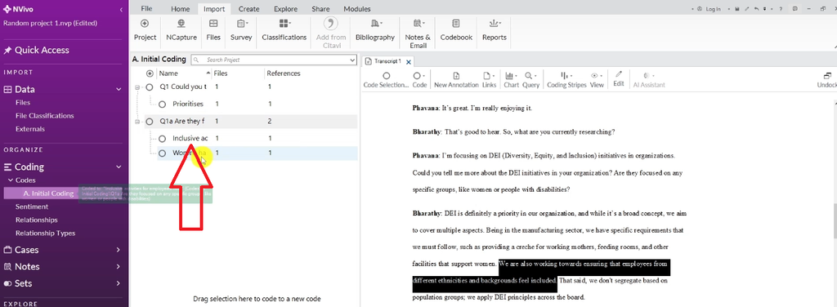Switch to the Create ribbon tab
This screenshot has width=837, height=307.
click(248, 9)
